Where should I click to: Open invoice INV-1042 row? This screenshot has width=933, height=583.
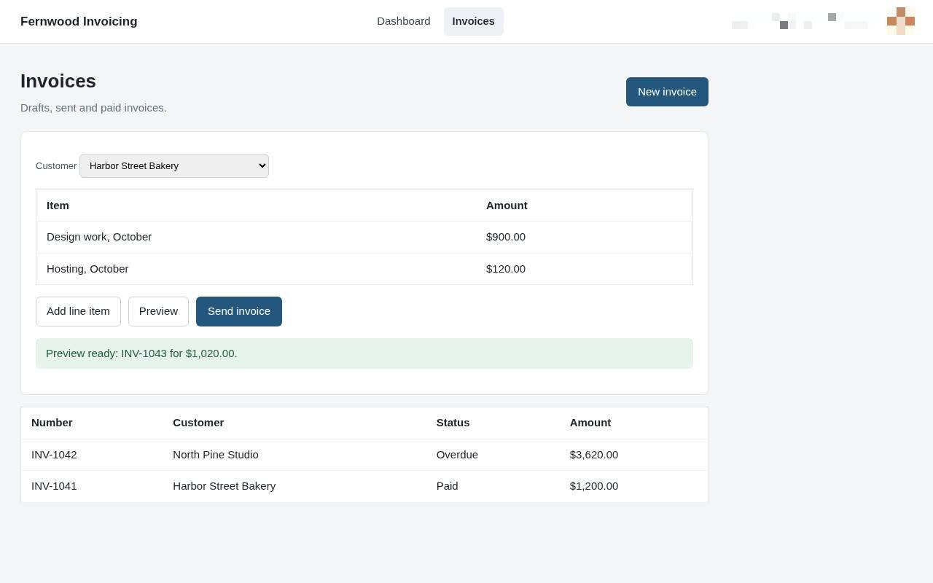pyautogui.click(x=364, y=455)
